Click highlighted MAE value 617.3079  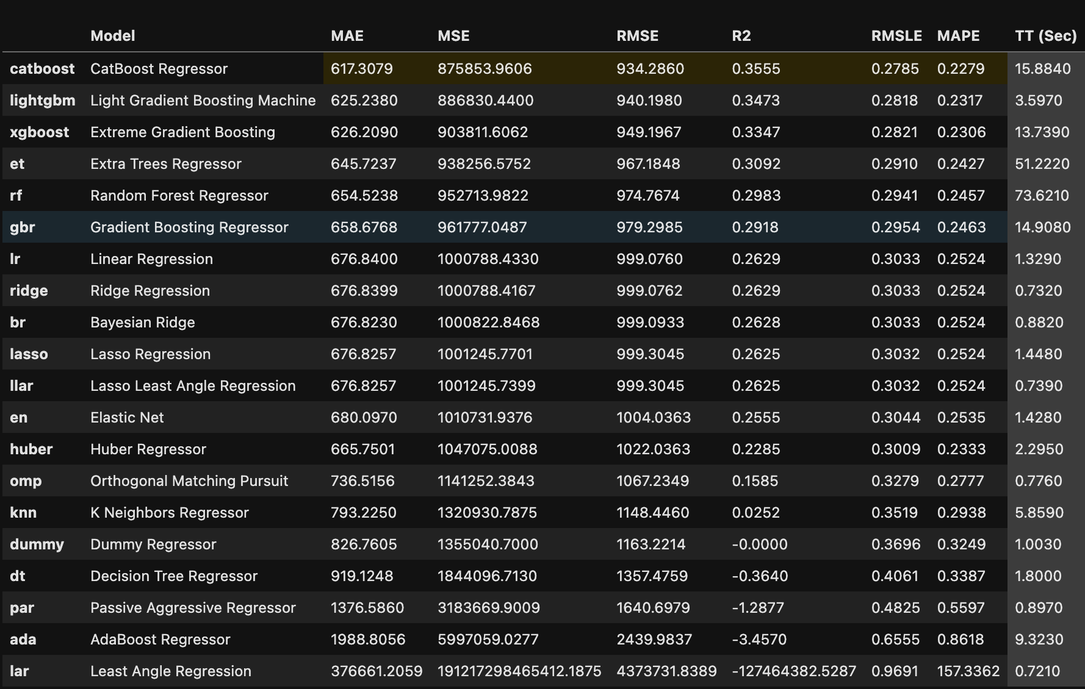(x=362, y=69)
